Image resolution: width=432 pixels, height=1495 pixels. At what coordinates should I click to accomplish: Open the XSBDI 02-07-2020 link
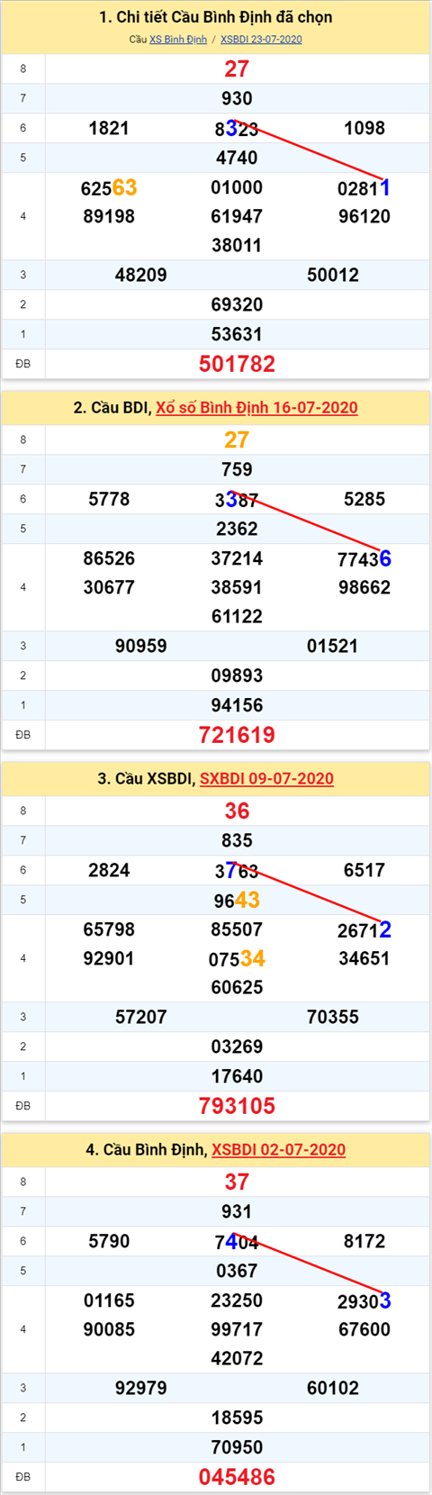278,1150
